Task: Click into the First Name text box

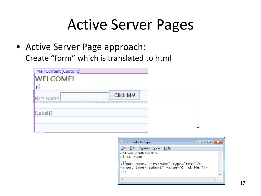Action: click(85, 96)
